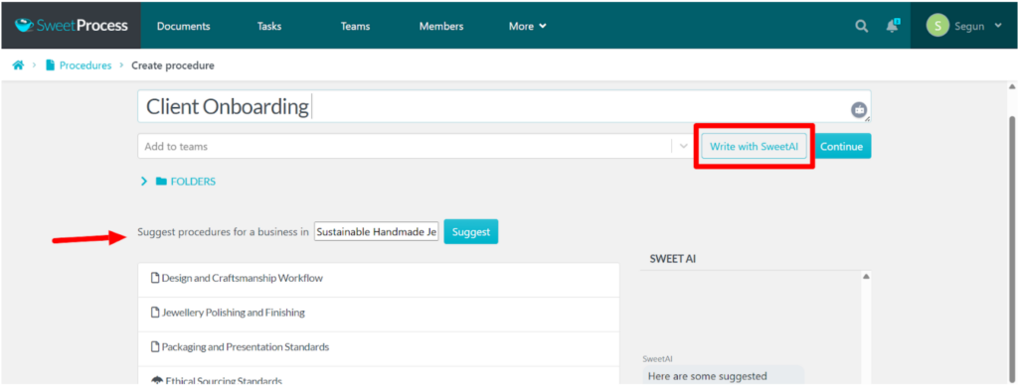Click the page scrollbar up arrow
This screenshot has width=1018, height=387.
click(1011, 87)
